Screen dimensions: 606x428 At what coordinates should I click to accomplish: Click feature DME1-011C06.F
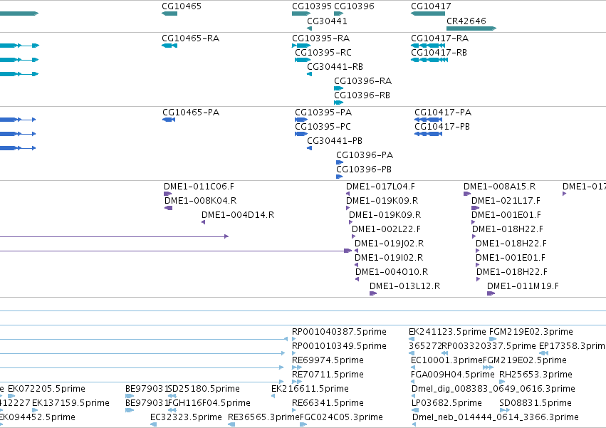[x=199, y=187]
